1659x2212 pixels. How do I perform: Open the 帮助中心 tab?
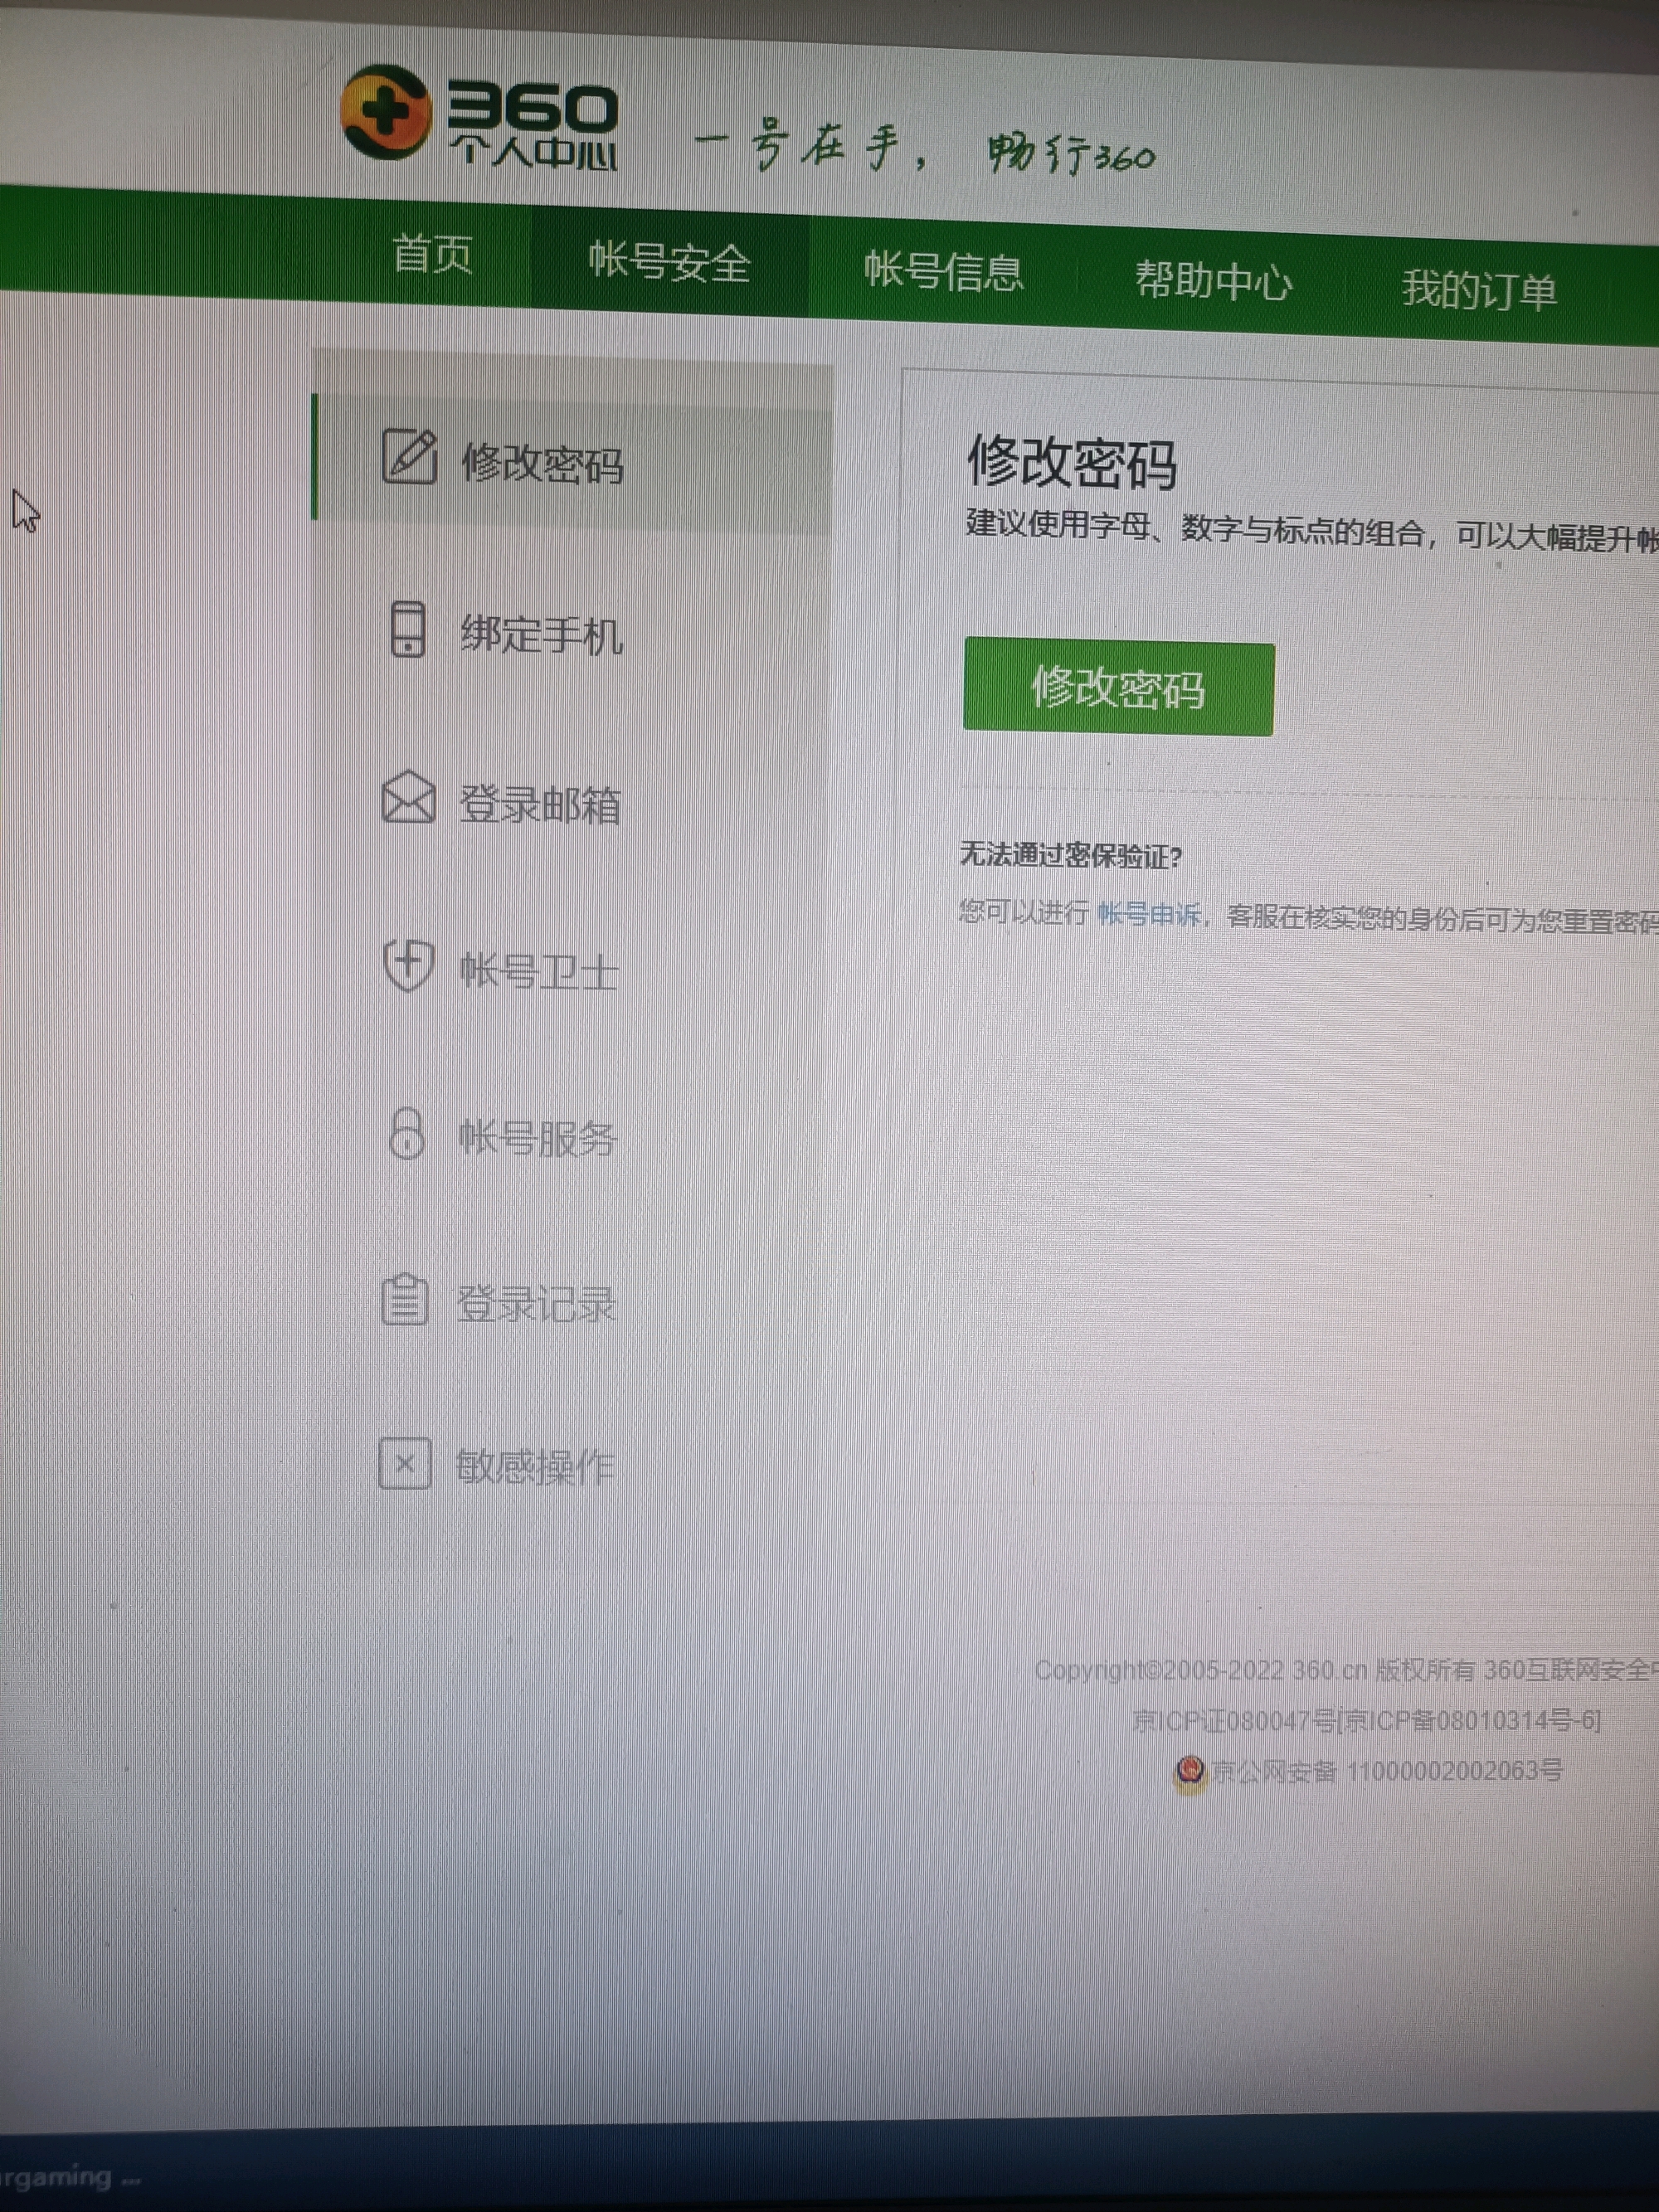pos(1213,281)
